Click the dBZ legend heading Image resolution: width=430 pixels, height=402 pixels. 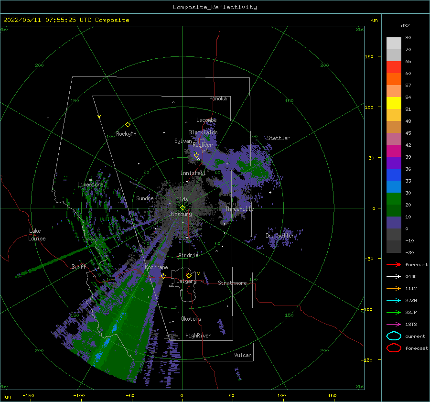pyautogui.click(x=405, y=26)
